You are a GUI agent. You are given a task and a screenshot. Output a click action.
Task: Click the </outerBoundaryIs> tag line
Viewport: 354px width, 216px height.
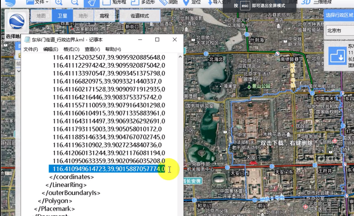tap(71, 193)
